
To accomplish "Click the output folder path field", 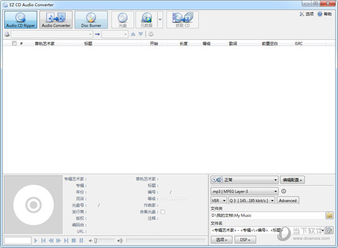I will point(268,215).
